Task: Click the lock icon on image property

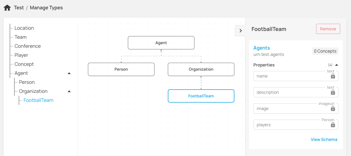Action: point(333,109)
